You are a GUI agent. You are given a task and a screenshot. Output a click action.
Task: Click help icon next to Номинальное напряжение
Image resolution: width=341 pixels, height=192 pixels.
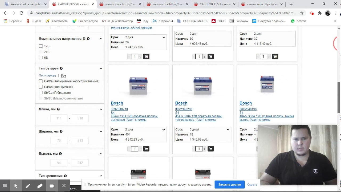coord(88,39)
